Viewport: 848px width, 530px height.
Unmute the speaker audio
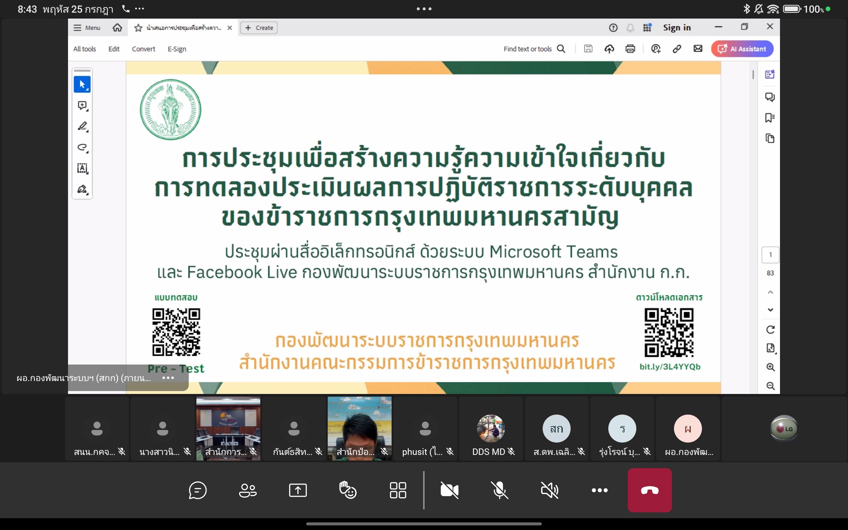tap(550, 490)
